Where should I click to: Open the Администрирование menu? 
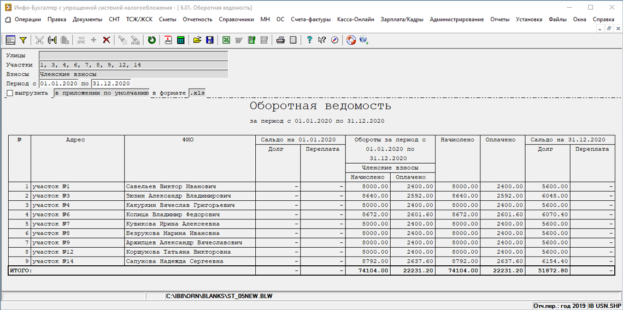(x=456, y=20)
